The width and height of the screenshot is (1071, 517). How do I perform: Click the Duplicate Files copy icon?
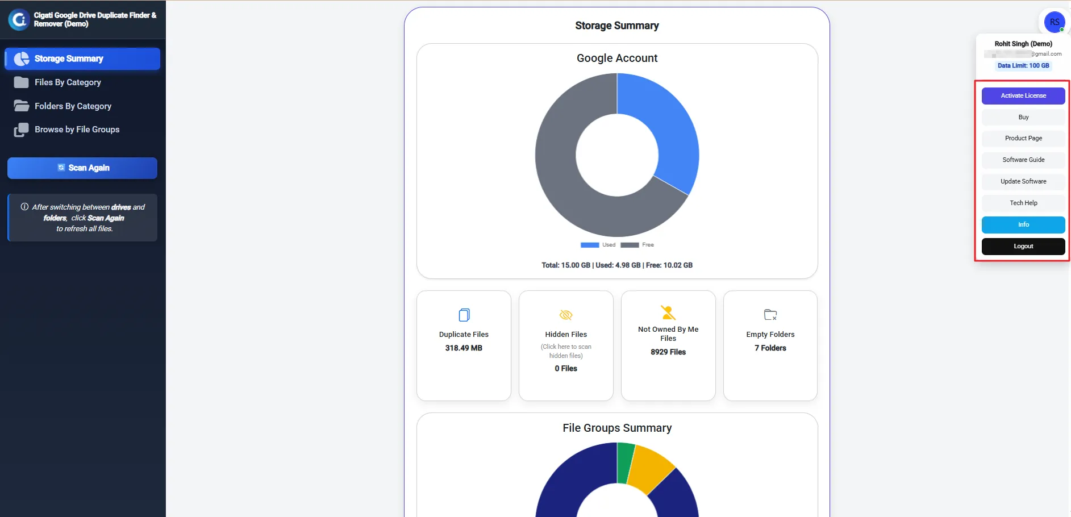[464, 315]
